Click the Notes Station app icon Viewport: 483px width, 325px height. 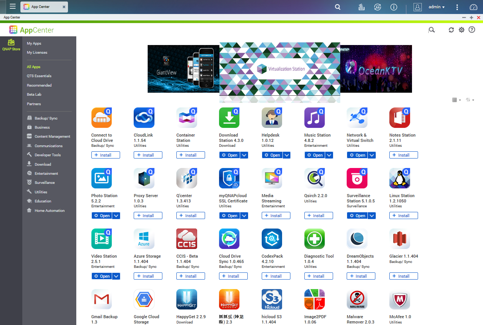(x=400, y=118)
